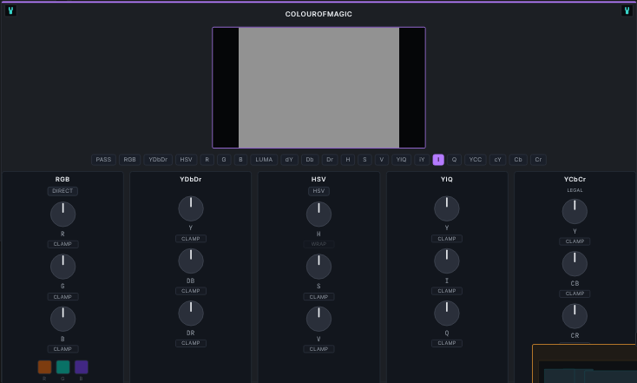The width and height of the screenshot is (637, 383).
Task: Toggle WRAP under the H knob
Action: [x=318, y=244]
